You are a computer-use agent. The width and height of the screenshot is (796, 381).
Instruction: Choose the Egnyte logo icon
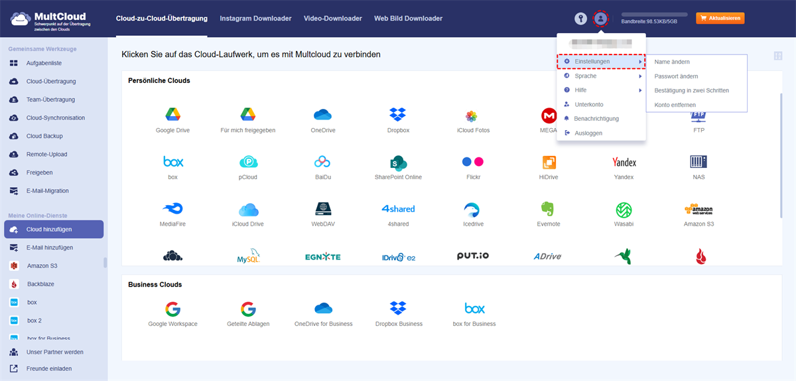point(323,257)
